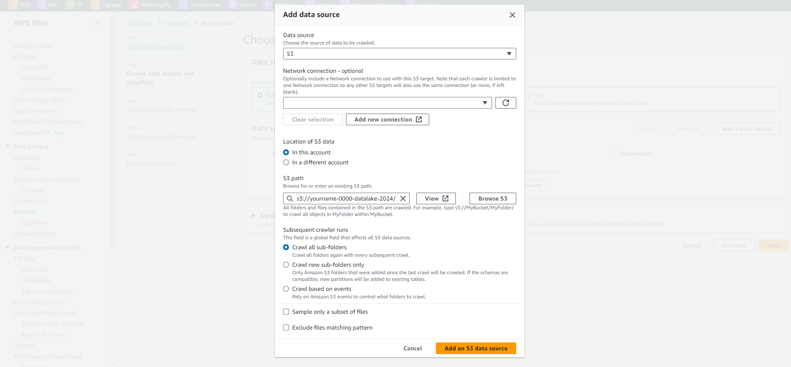
Task: Click the search icon in S3 path field
Action: [290, 198]
